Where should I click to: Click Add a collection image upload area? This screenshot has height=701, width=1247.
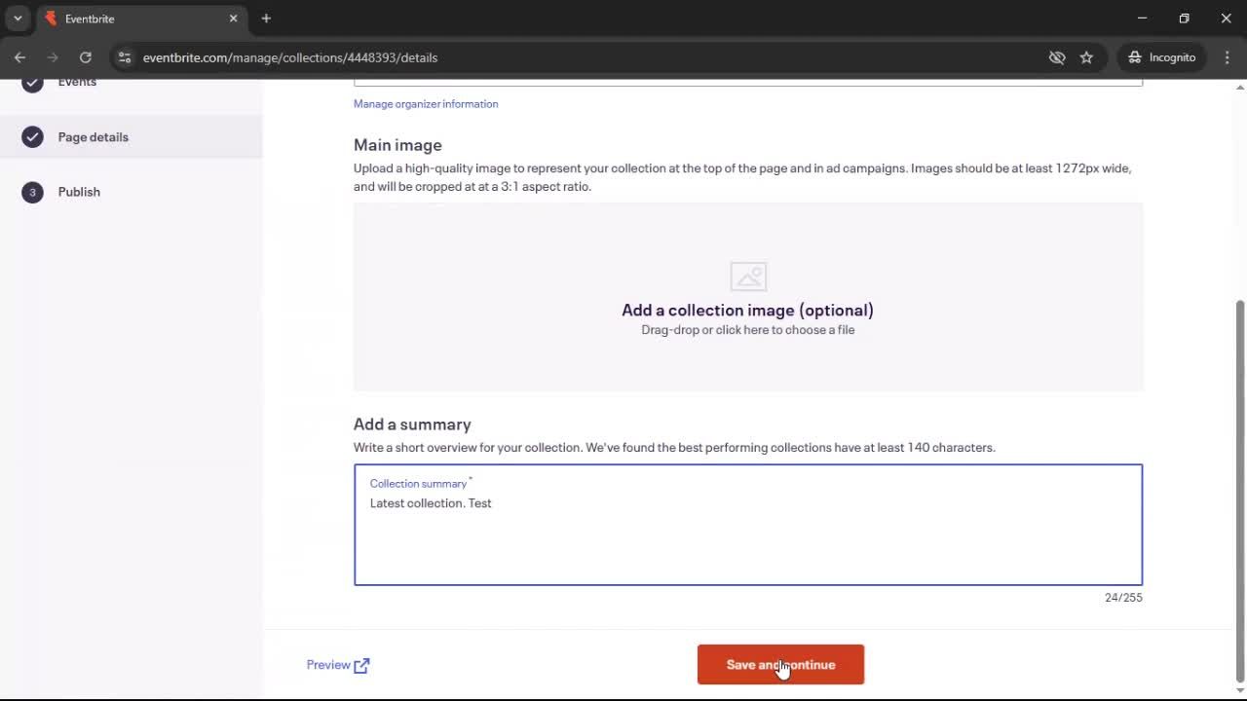point(748,297)
